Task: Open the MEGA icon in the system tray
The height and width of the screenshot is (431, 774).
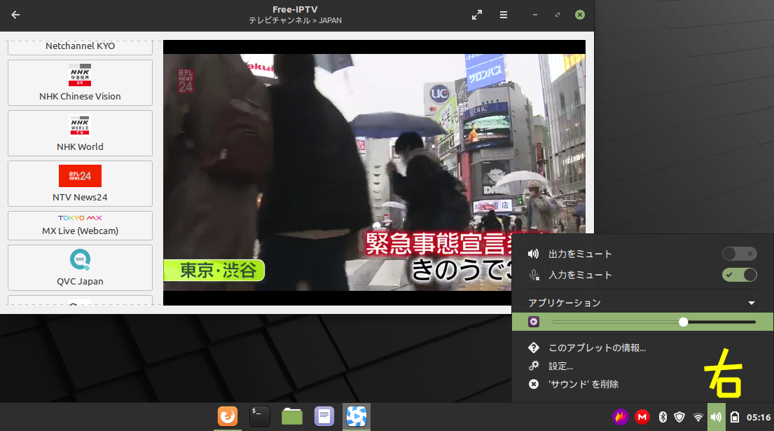Action: click(x=642, y=416)
